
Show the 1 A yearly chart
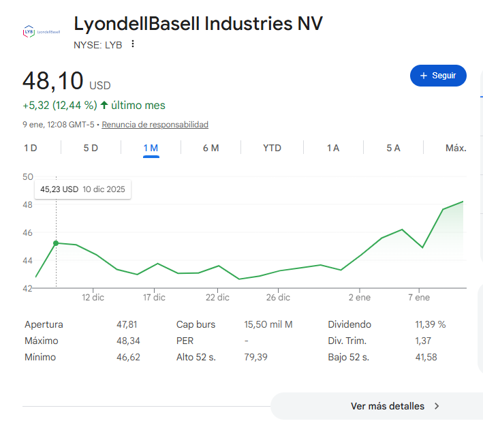(332, 148)
